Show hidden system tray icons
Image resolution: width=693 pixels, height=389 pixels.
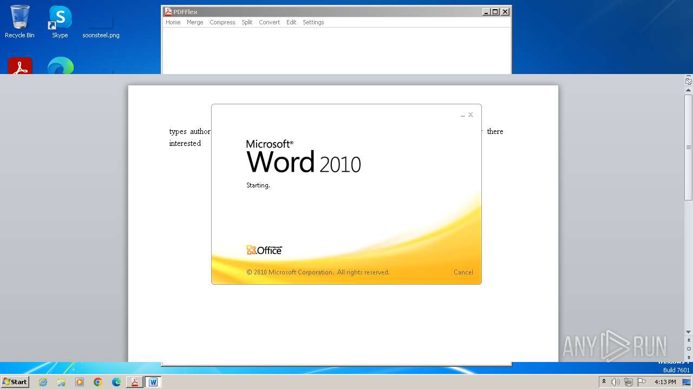click(x=604, y=382)
